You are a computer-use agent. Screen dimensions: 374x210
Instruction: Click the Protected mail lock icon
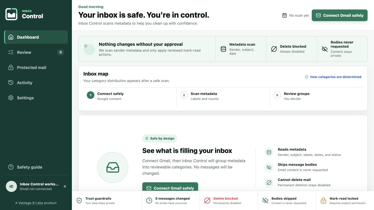11,67
